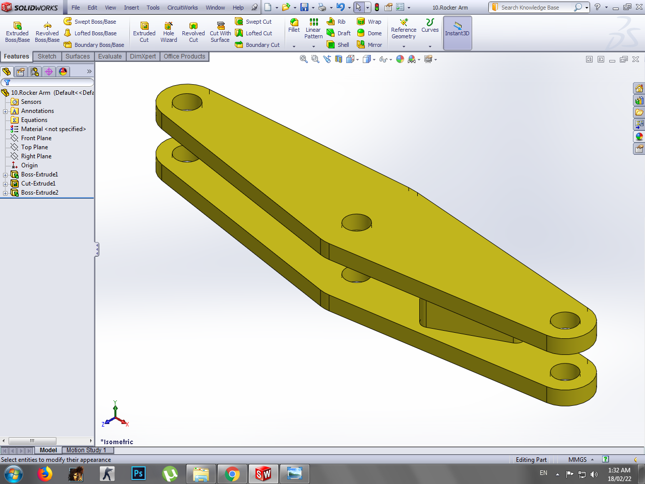This screenshot has width=645, height=484.
Task: Switch to the Sketch tab
Action: coord(47,56)
